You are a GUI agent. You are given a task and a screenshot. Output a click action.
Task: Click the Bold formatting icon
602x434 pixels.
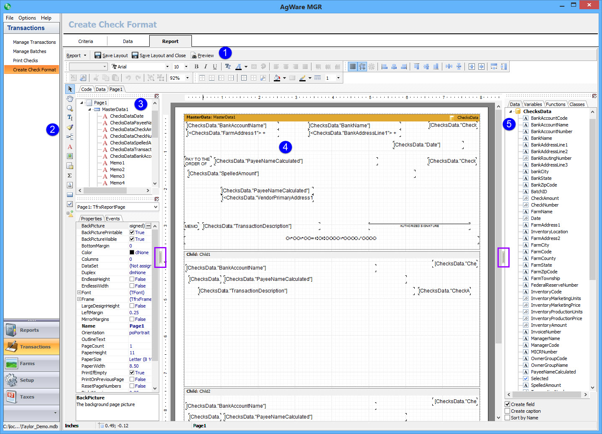(196, 67)
